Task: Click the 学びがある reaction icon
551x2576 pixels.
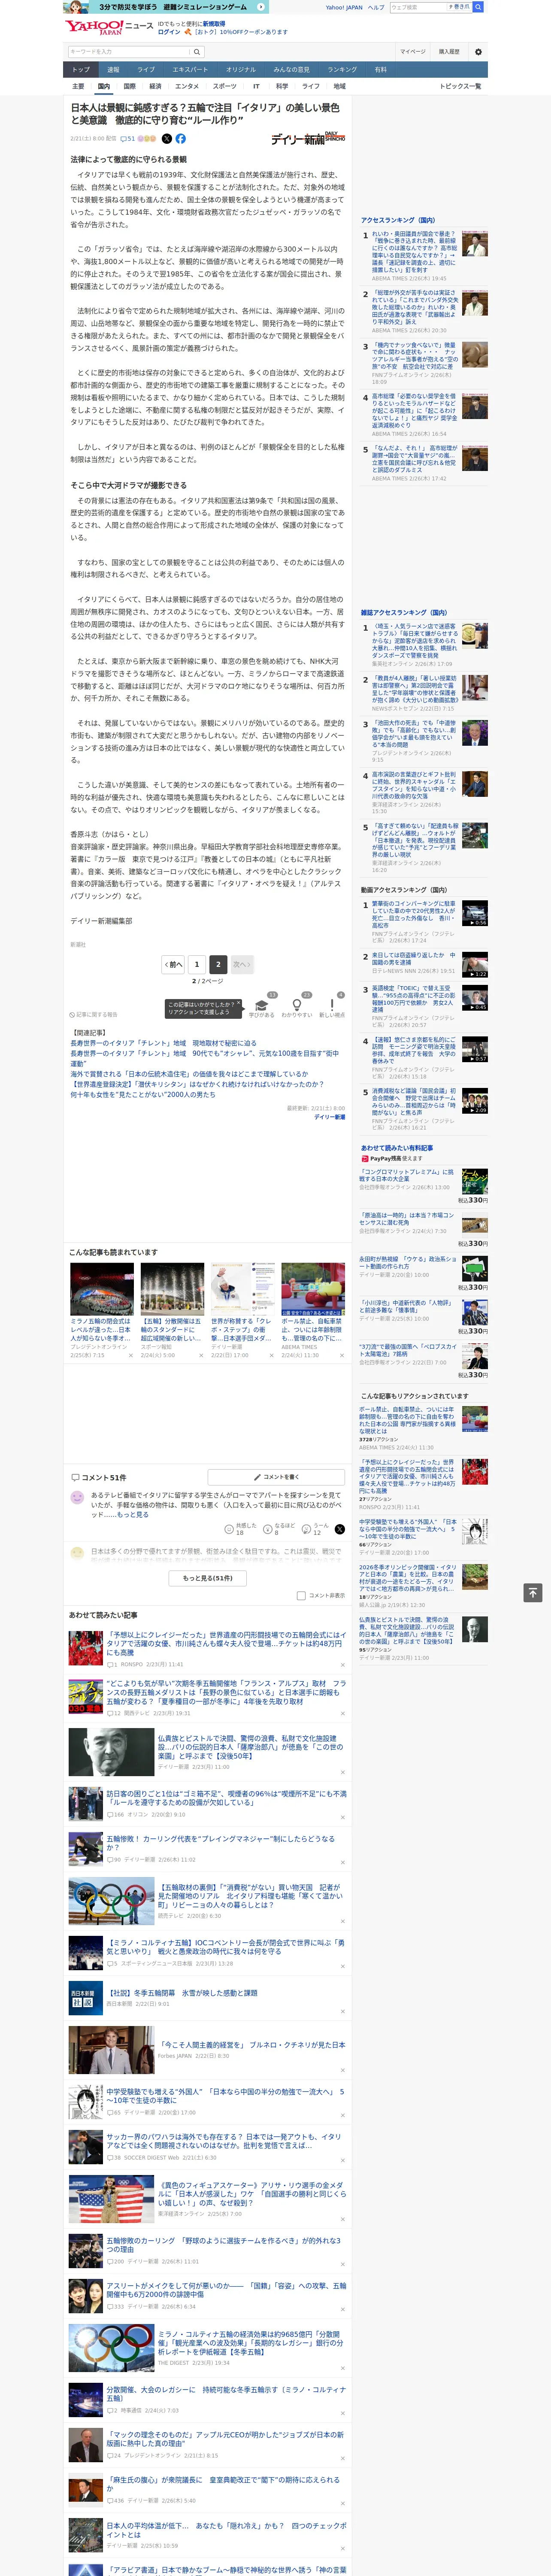Action: [x=263, y=1004]
